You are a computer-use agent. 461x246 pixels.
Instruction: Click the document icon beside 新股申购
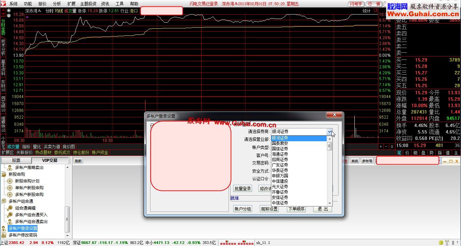pos(4,174)
